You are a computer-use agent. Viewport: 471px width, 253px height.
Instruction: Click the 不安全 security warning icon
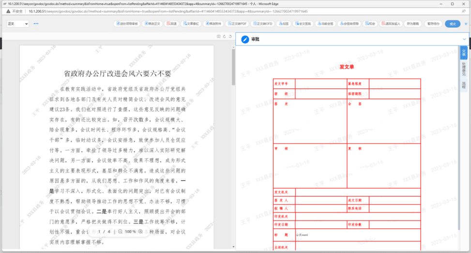8,12
